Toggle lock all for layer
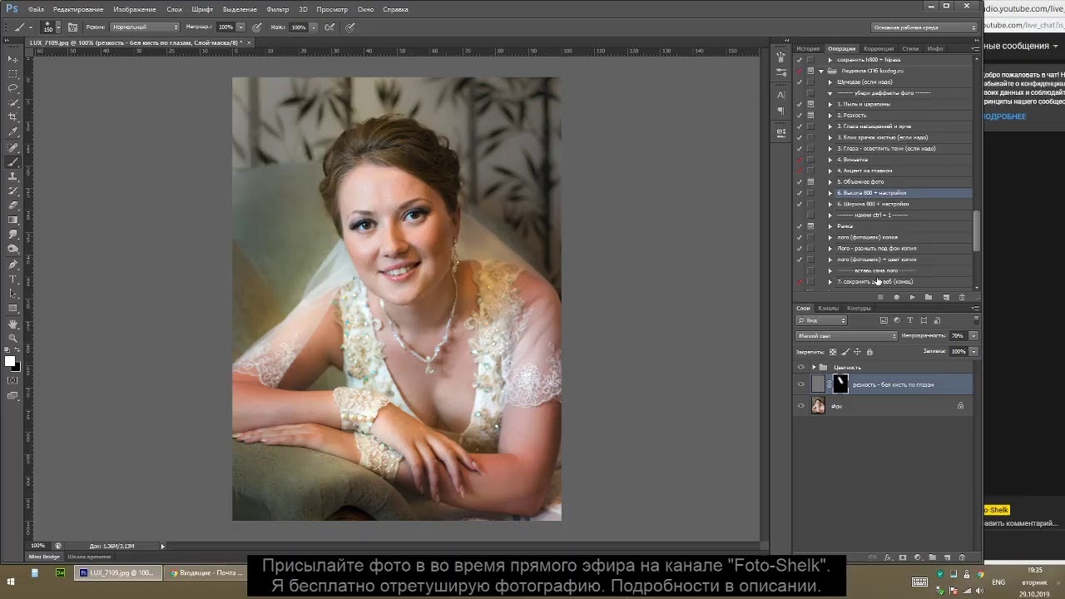 click(x=869, y=352)
